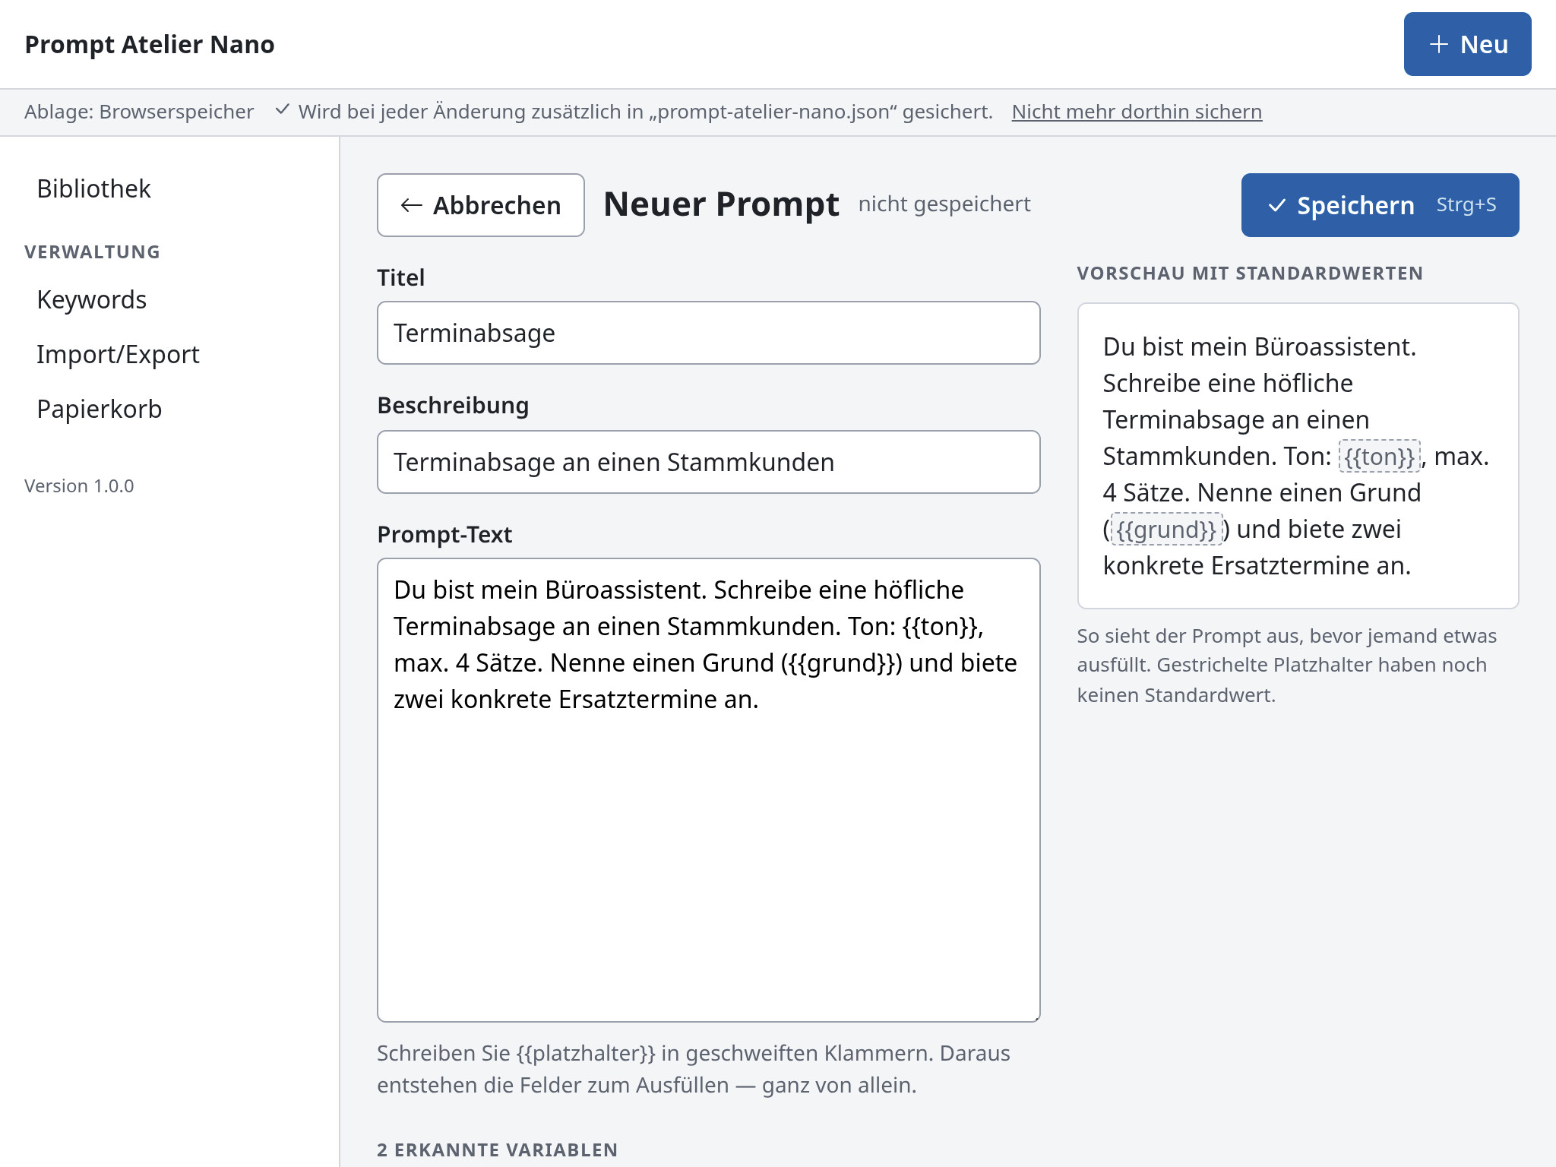The width and height of the screenshot is (1556, 1167).
Task: Save the prompt with Speichern
Action: point(1380,205)
